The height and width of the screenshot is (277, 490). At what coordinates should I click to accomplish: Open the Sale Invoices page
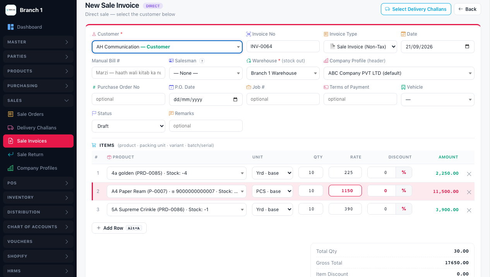38,141
